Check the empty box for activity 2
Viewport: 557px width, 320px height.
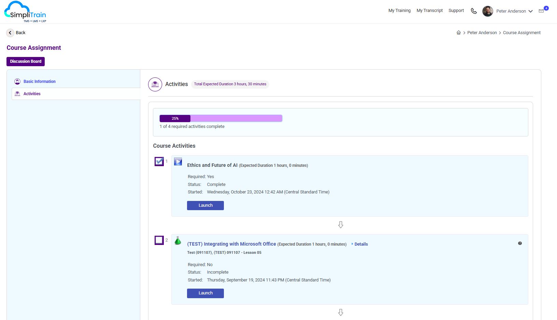159,240
